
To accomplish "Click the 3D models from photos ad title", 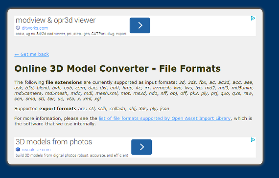I will tap(54, 142).
